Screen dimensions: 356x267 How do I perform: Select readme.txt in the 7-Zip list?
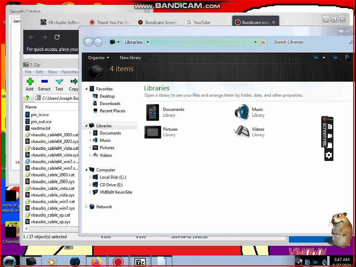coord(41,128)
